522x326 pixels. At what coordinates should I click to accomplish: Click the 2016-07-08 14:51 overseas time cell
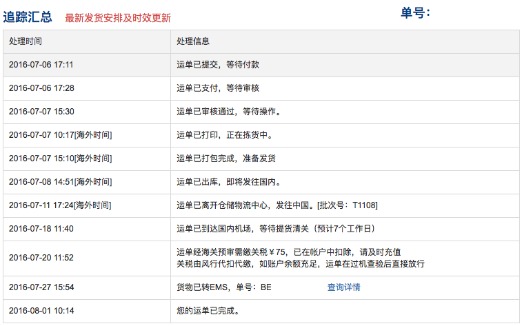point(60,182)
